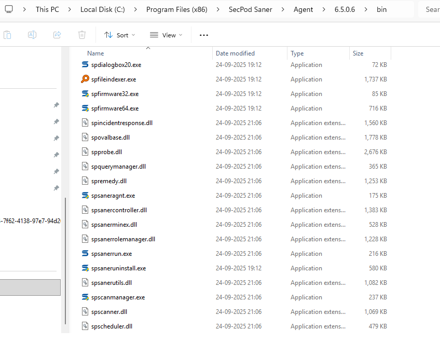Image resolution: width=440 pixels, height=343 pixels.
Task: Expand chevron after 6.5.0.6 breadcrumb
Action: pos(366,9)
